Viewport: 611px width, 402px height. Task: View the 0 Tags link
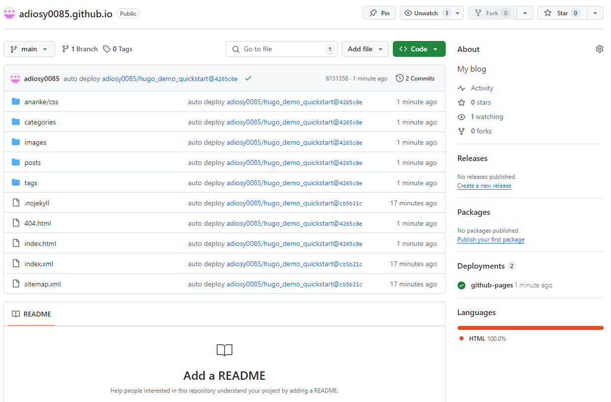tap(117, 49)
